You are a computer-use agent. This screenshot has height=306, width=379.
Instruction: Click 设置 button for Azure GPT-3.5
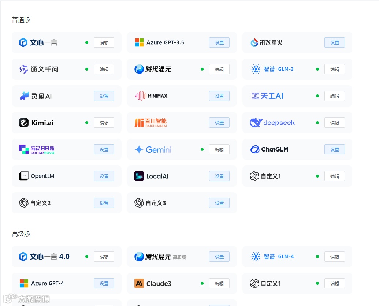pyautogui.click(x=219, y=42)
